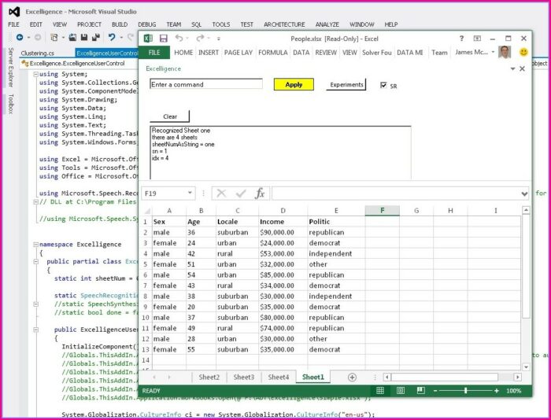Click the Ribbon Display Options icon
Viewport: 551px width, 420px height.
click(477, 39)
